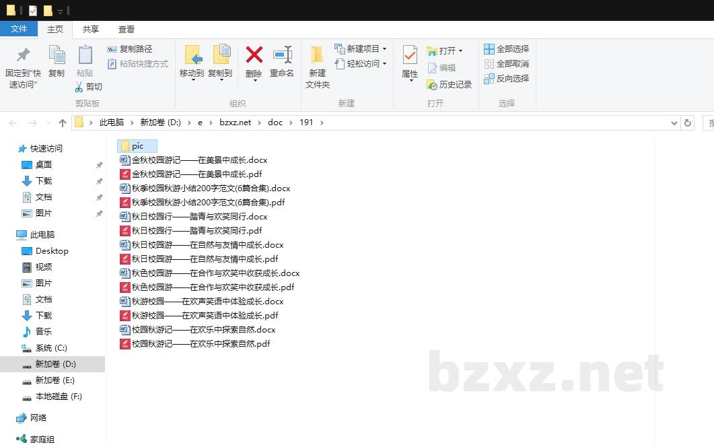Open Properties via checkmark icon
The image size is (714, 445).
click(x=410, y=56)
